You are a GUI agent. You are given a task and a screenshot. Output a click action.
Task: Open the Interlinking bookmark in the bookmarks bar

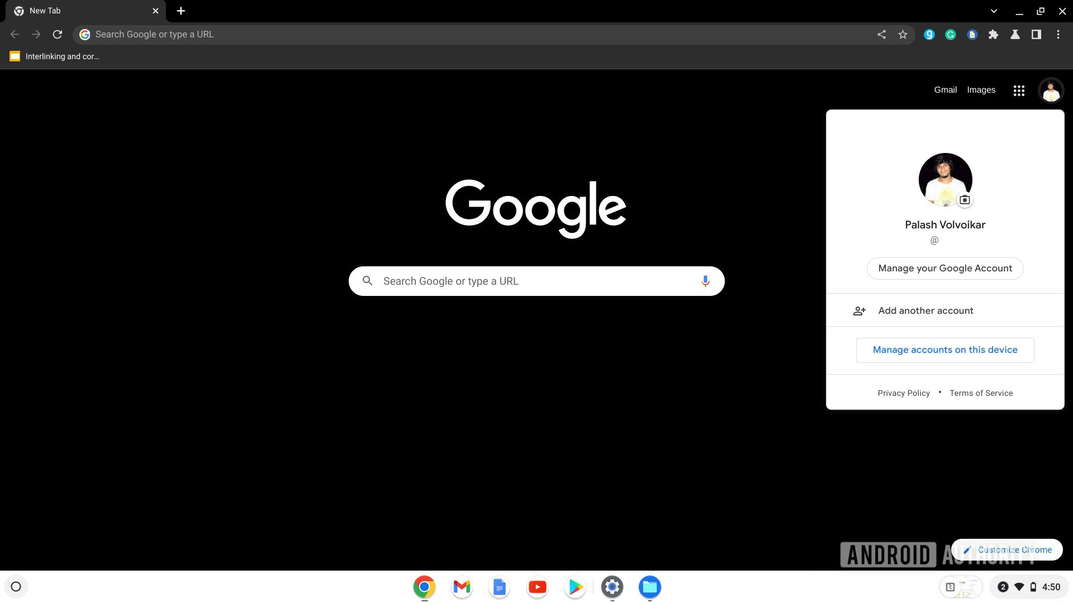coord(55,56)
